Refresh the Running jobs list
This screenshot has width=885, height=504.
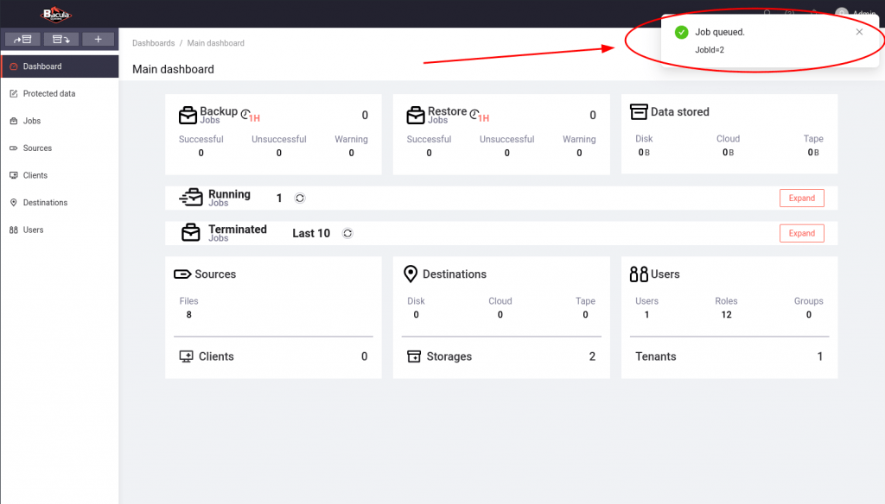pos(300,198)
